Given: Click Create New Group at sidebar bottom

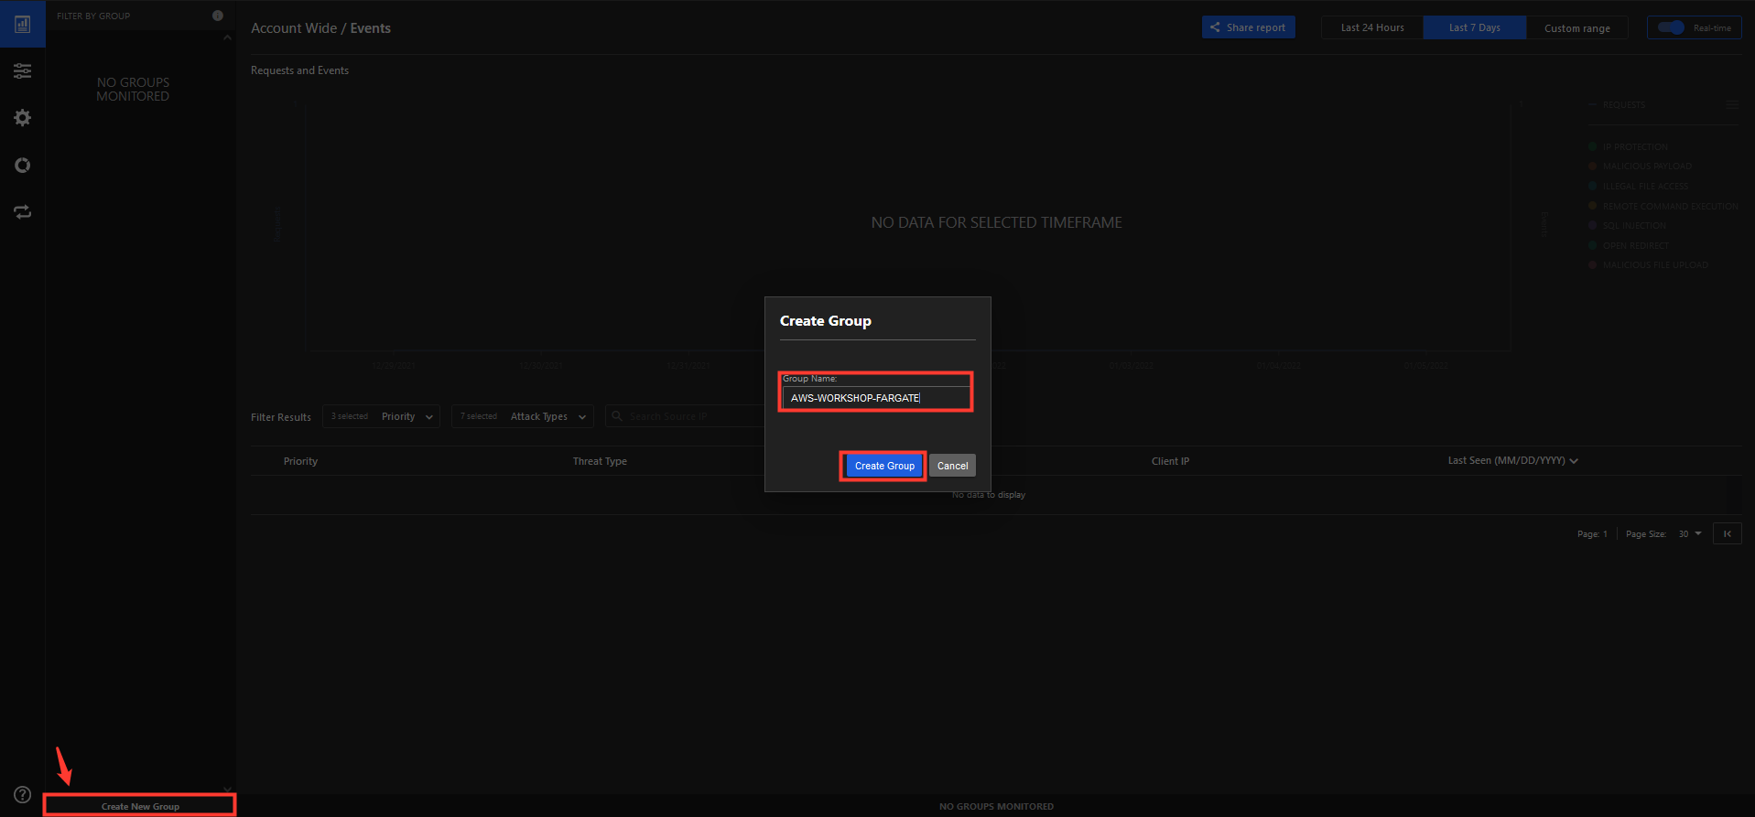Looking at the screenshot, I should tap(140, 806).
